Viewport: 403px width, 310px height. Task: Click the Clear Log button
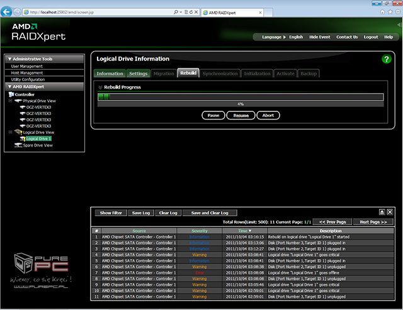(168, 213)
